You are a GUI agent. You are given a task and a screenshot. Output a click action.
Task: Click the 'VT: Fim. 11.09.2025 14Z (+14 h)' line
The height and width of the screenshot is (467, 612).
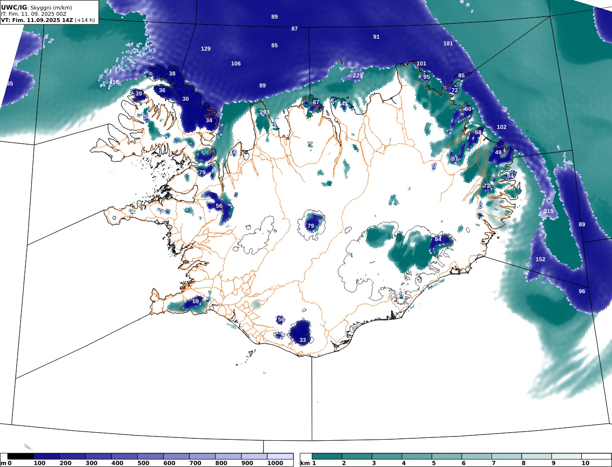(48, 21)
